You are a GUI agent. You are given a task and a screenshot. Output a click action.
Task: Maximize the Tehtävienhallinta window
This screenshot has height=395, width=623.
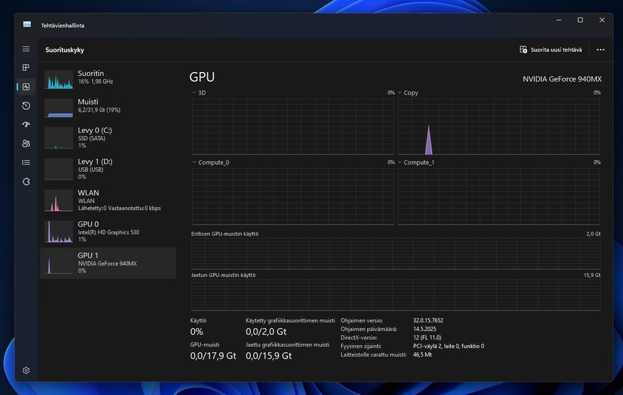click(580, 20)
